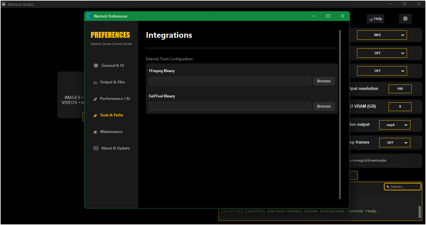
Task: Open the keep frames OFF dropdown
Action: (395, 143)
